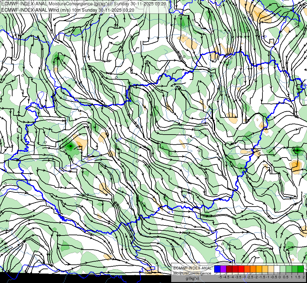This screenshot has width=307, height=283.
Task: Click the darkest green legend swatch
Action: pyautogui.click(x=301, y=269)
